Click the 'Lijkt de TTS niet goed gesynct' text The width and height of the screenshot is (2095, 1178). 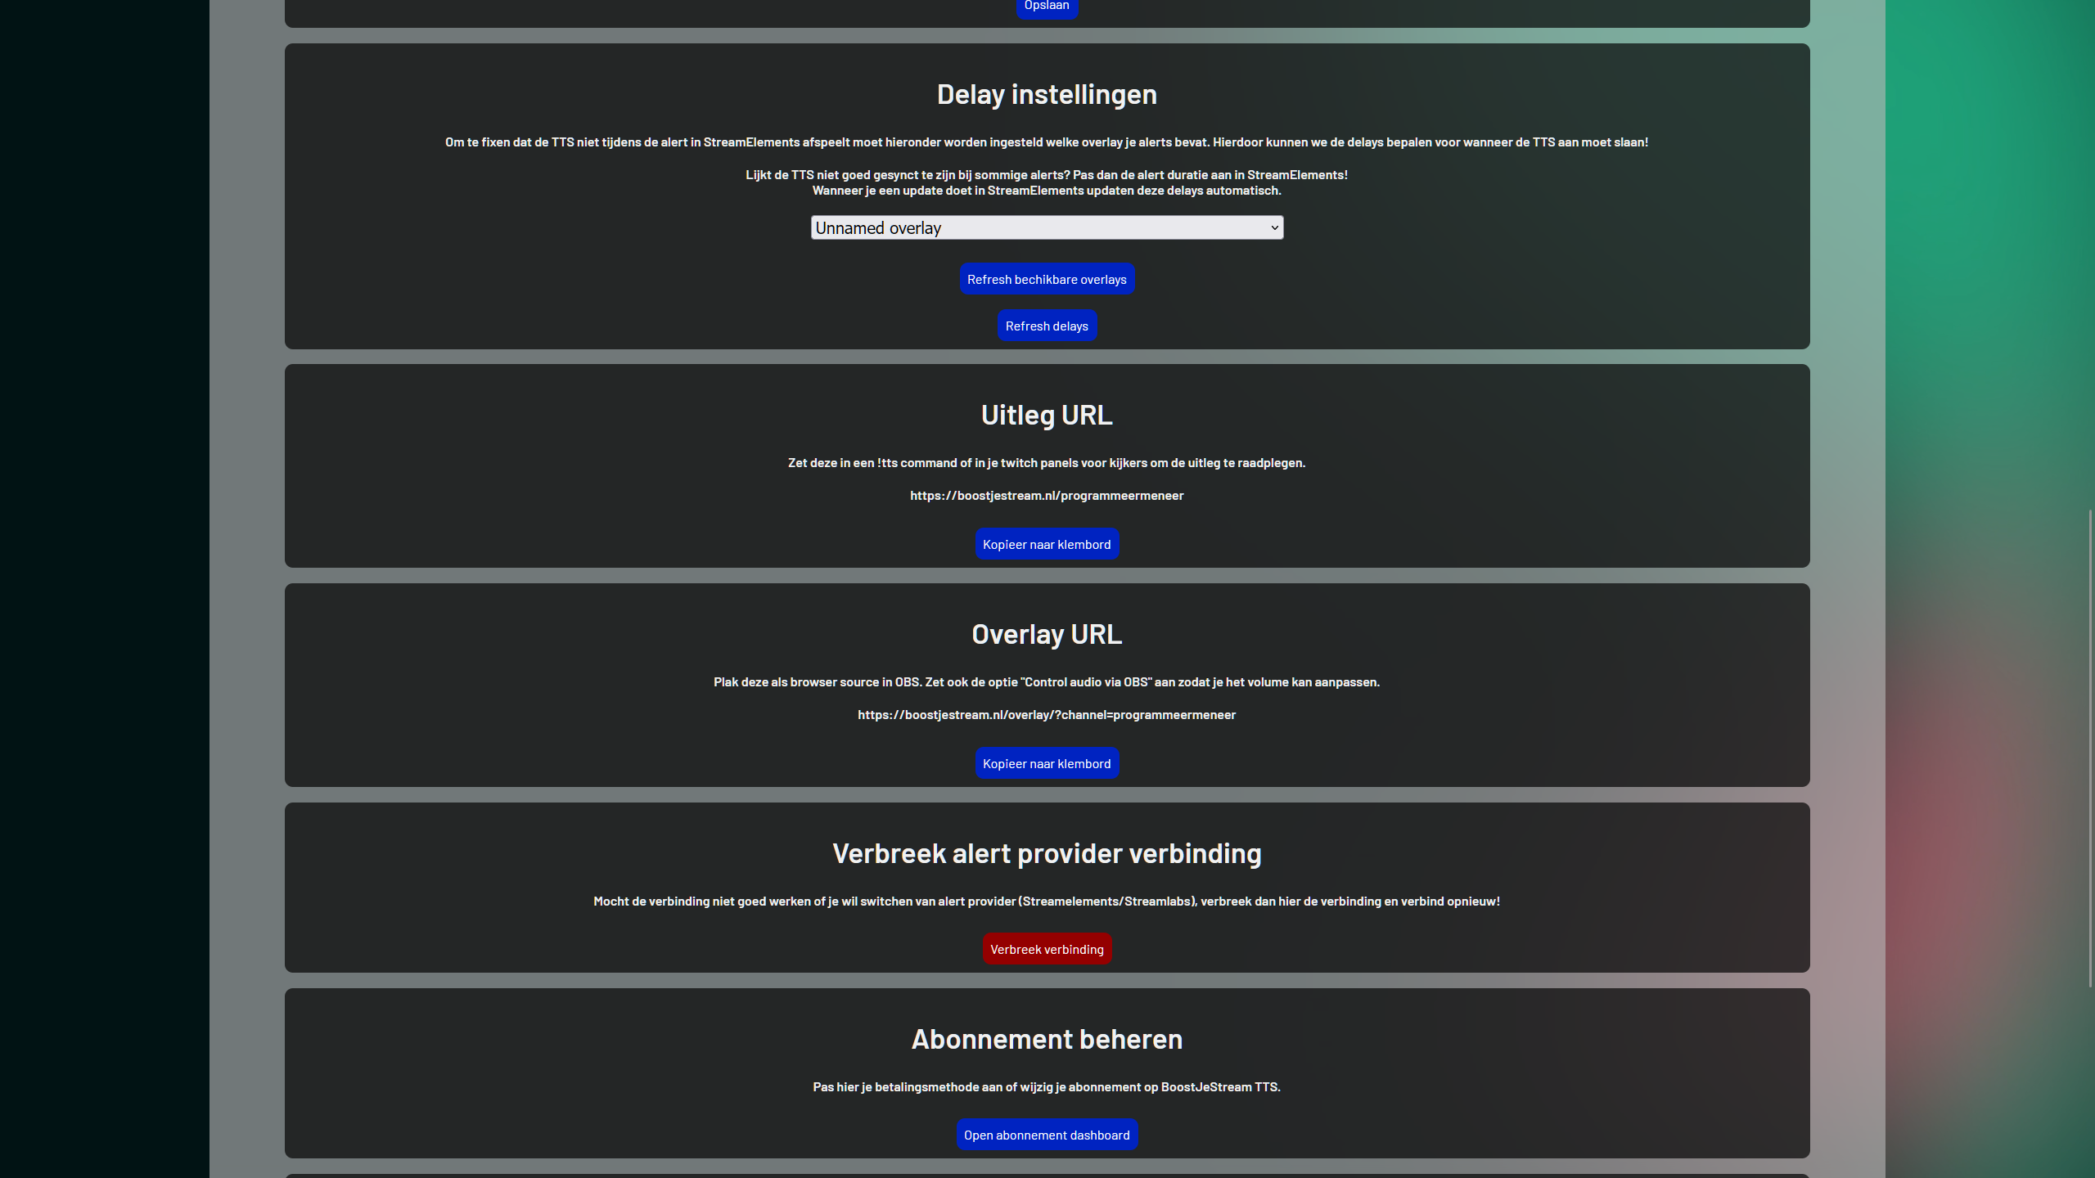[1047, 174]
